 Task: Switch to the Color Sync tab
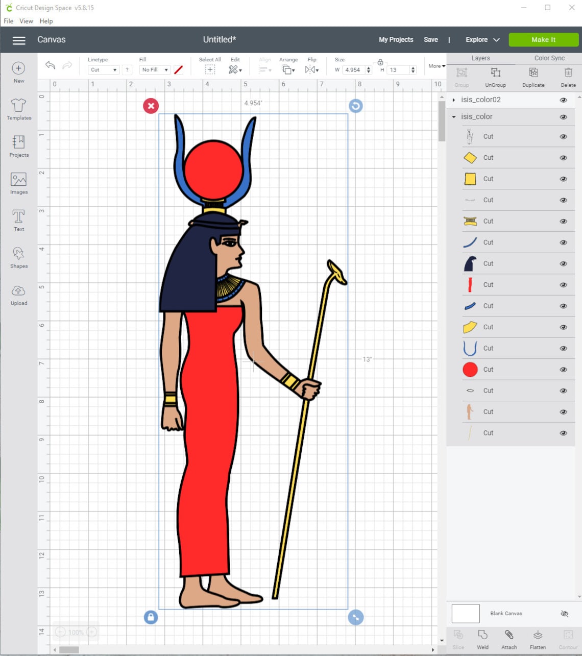[x=549, y=58]
